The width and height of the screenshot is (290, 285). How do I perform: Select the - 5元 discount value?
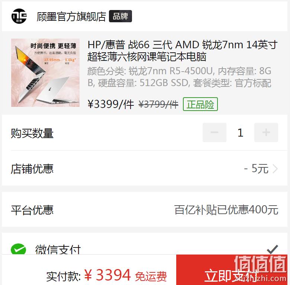coord(256,168)
